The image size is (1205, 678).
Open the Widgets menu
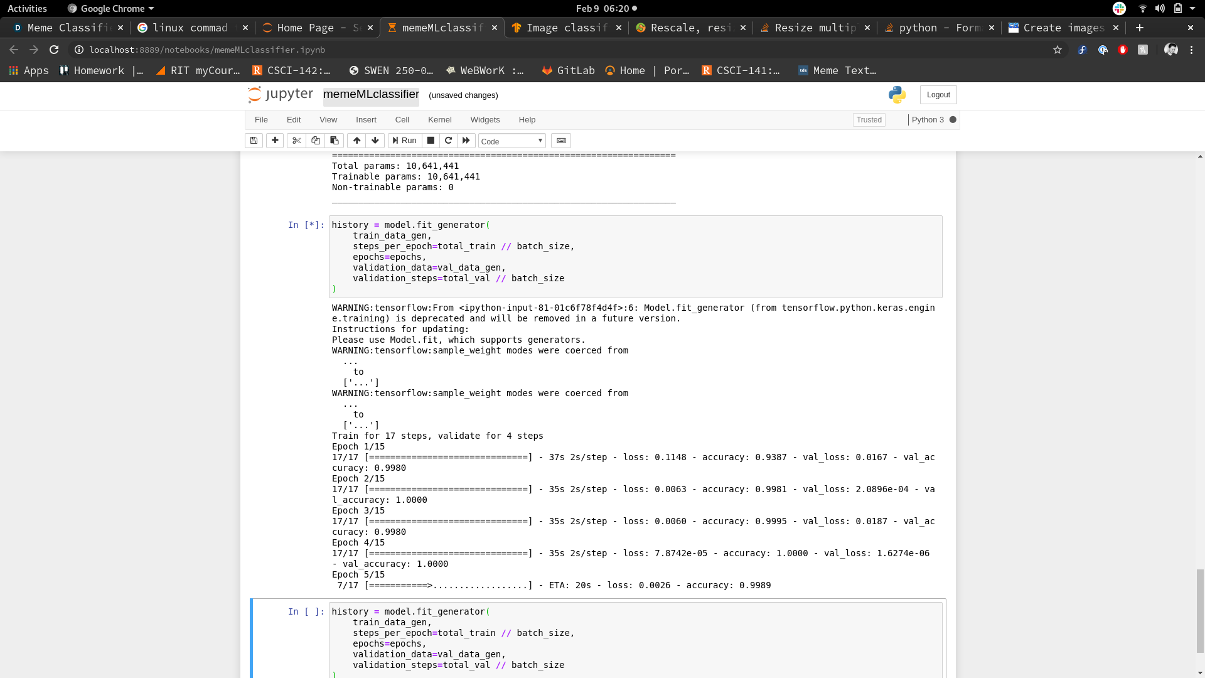pyautogui.click(x=485, y=120)
